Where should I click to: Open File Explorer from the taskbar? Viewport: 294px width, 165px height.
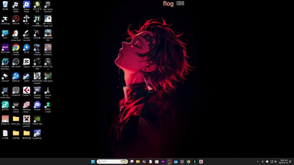point(138,162)
